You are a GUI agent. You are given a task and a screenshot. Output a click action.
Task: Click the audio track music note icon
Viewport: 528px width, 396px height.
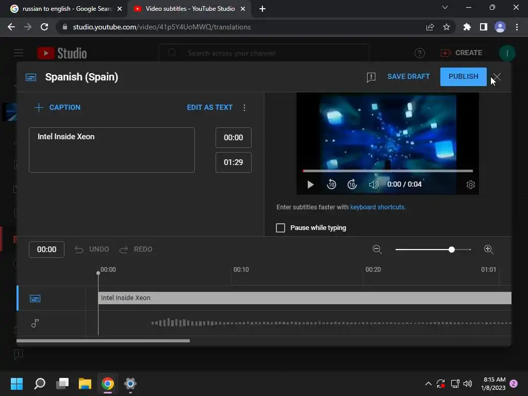(35, 323)
